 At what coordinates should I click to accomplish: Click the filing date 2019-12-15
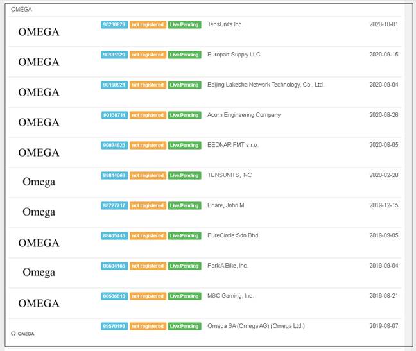pyautogui.click(x=384, y=205)
